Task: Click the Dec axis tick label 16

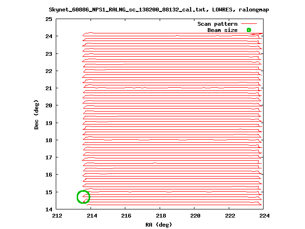Action: click(49, 175)
